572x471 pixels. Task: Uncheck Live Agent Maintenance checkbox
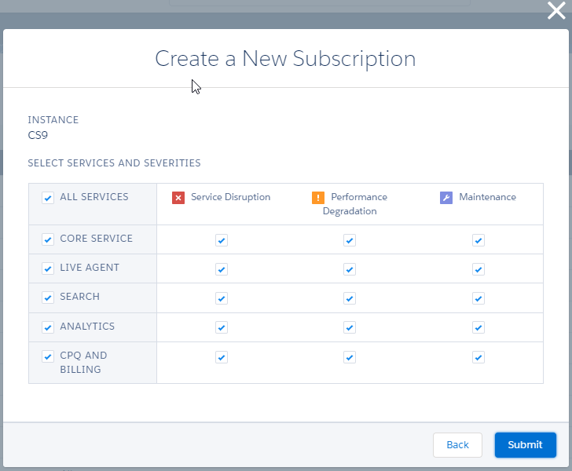pyautogui.click(x=478, y=269)
